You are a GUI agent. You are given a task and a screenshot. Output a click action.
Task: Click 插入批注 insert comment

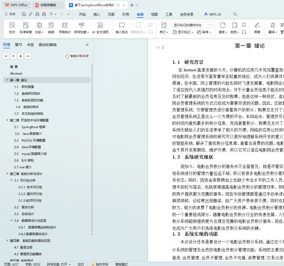pyautogui.click(x=122, y=28)
